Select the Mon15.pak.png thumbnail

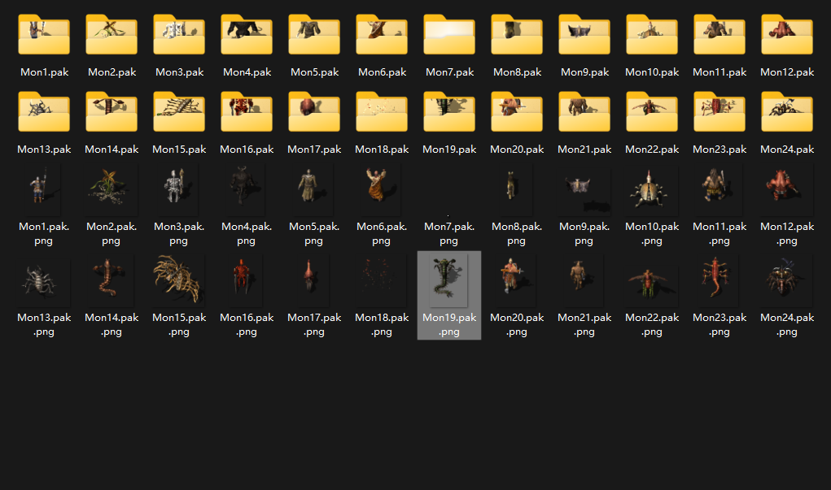[179, 279]
